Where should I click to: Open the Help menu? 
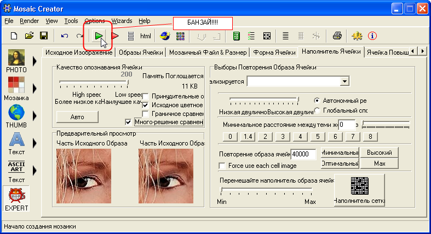point(145,21)
